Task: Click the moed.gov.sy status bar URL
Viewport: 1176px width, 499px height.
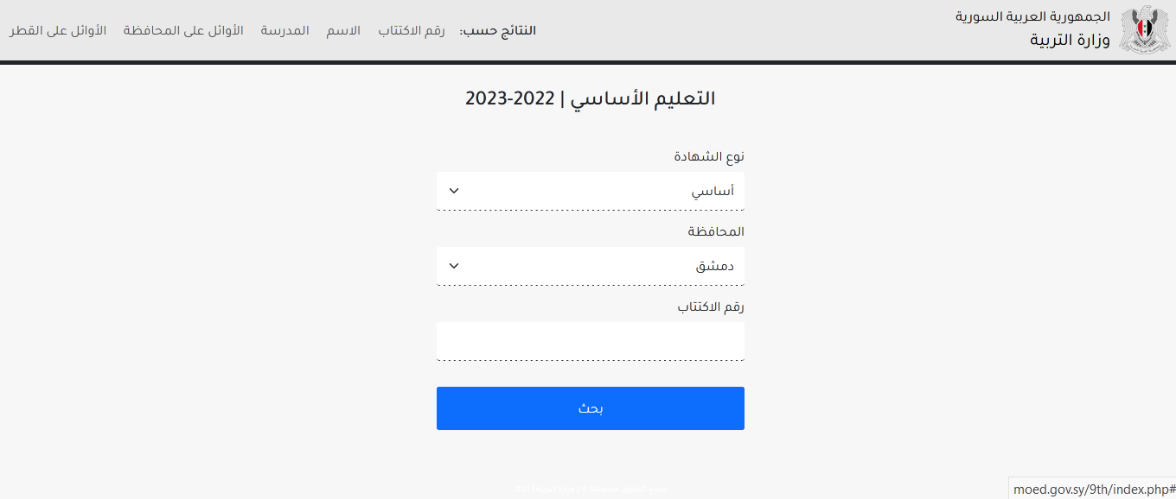Action: click(1093, 490)
